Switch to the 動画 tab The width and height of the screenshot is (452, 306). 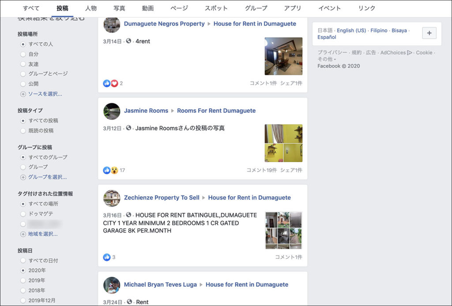tap(147, 8)
